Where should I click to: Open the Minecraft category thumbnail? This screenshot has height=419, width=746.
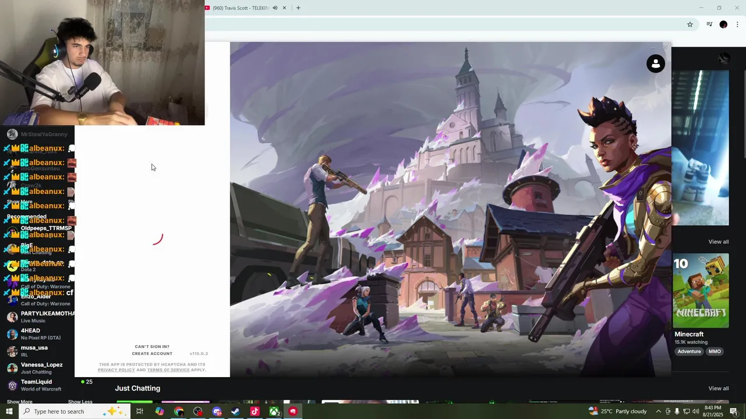(x=701, y=290)
